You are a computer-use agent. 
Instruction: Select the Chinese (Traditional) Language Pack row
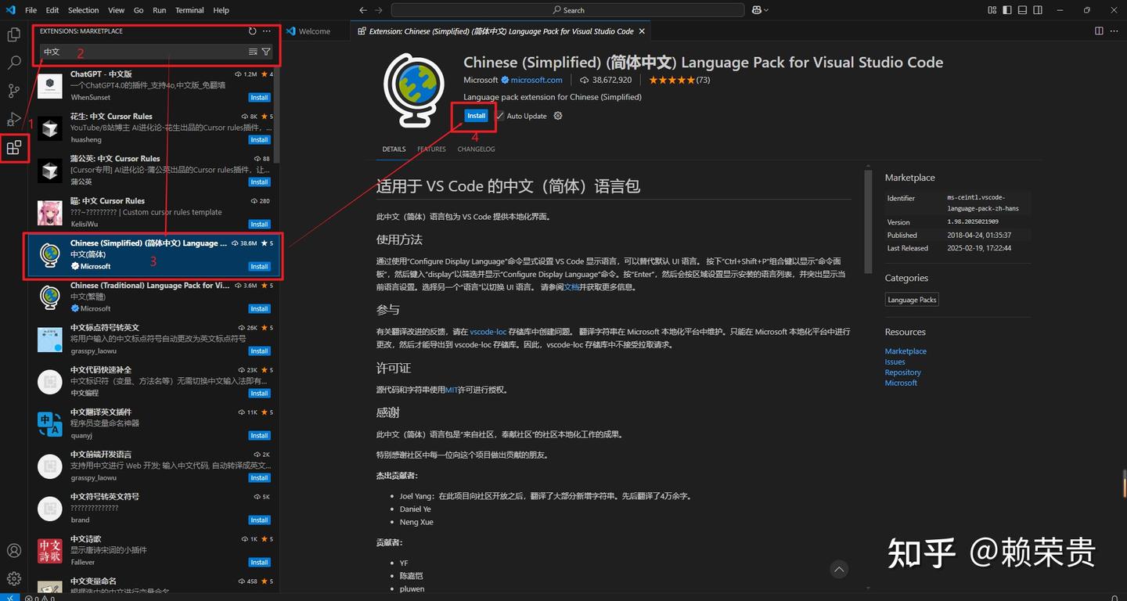coord(155,297)
